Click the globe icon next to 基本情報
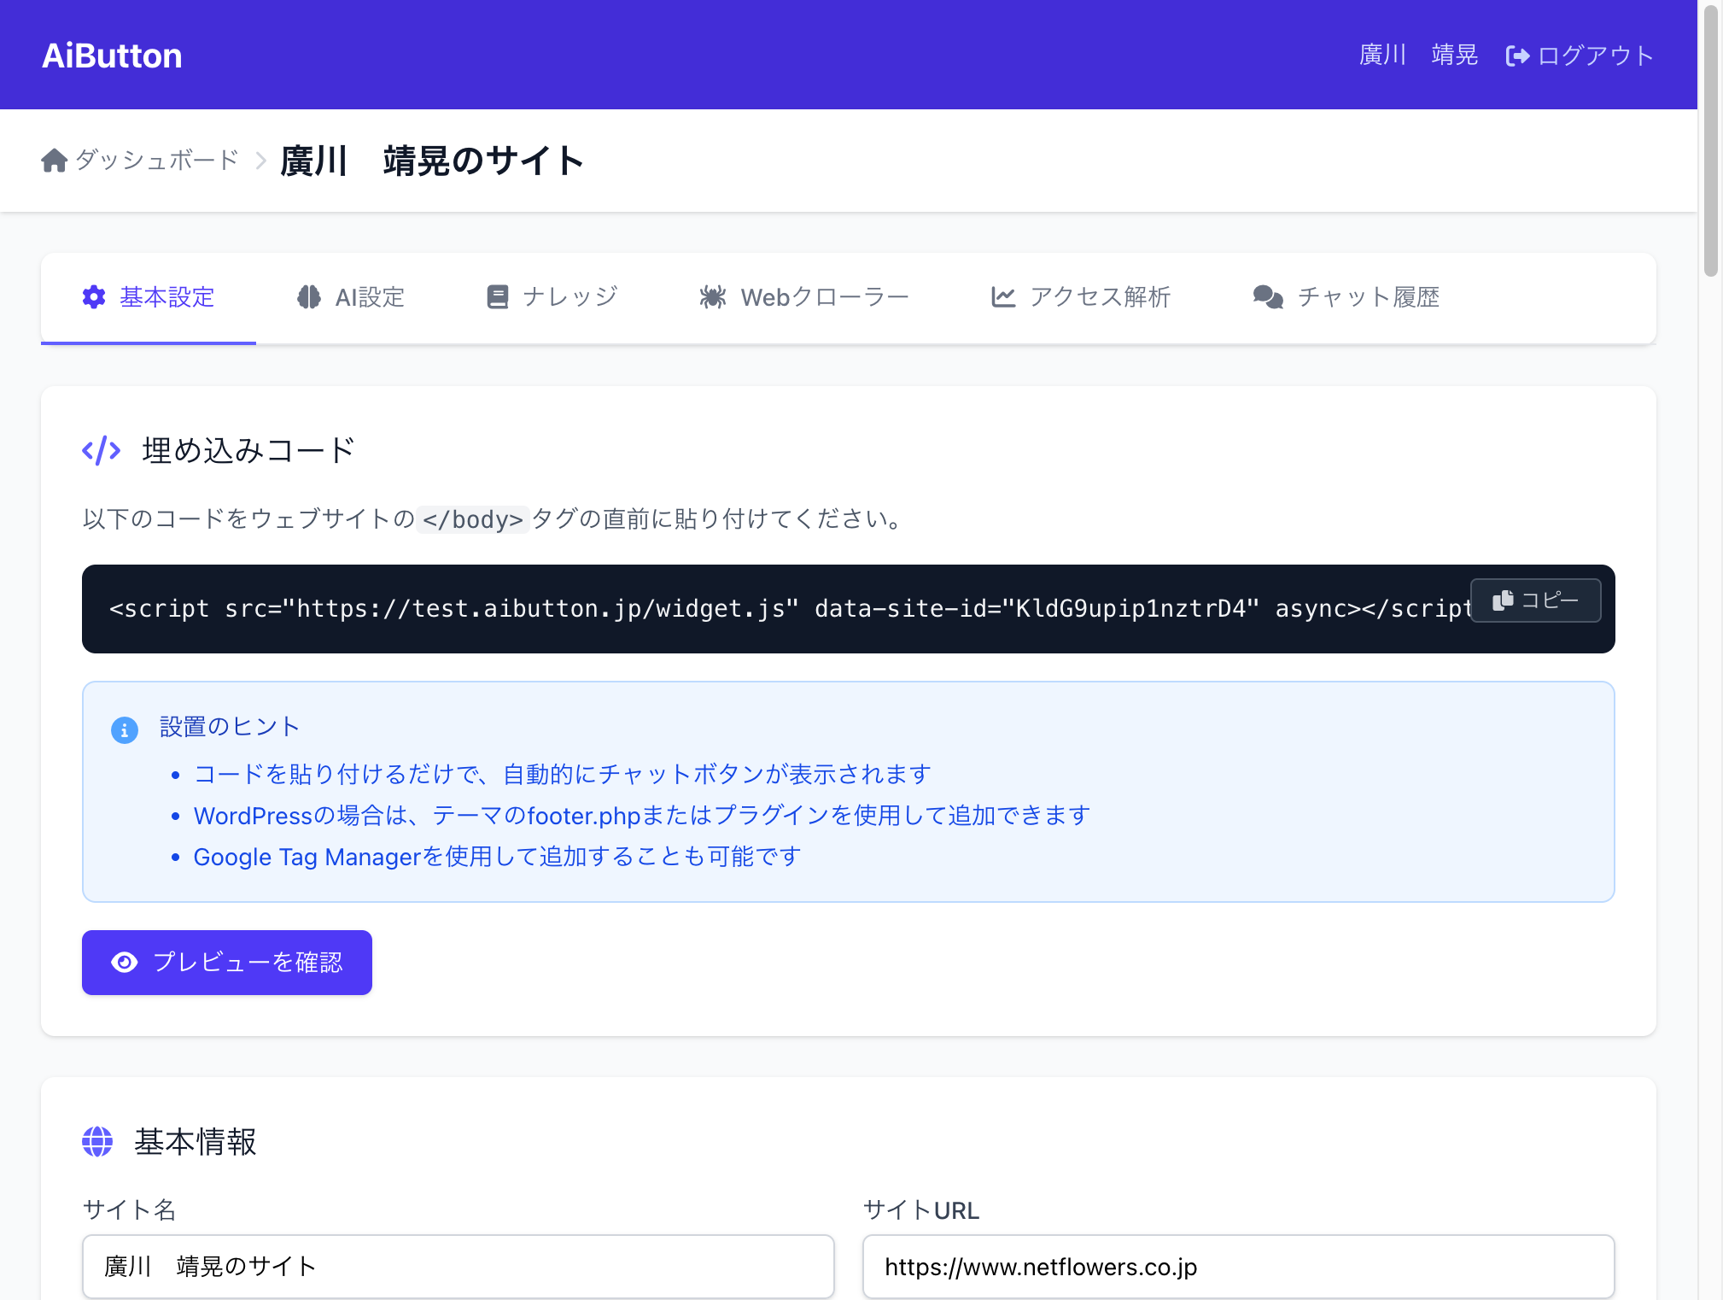This screenshot has height=1300, width=1723. coord(97,1141)
